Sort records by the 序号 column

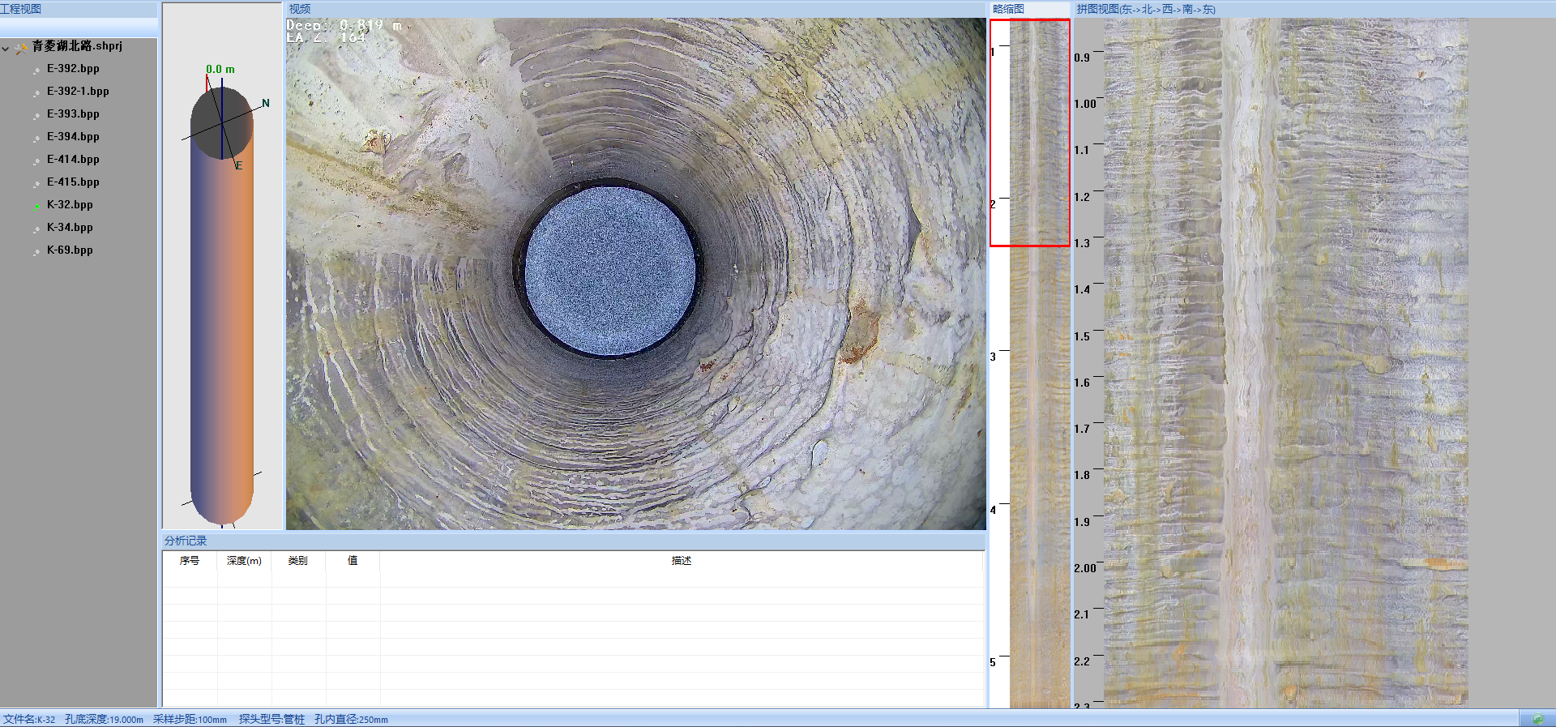pos(190,561)
